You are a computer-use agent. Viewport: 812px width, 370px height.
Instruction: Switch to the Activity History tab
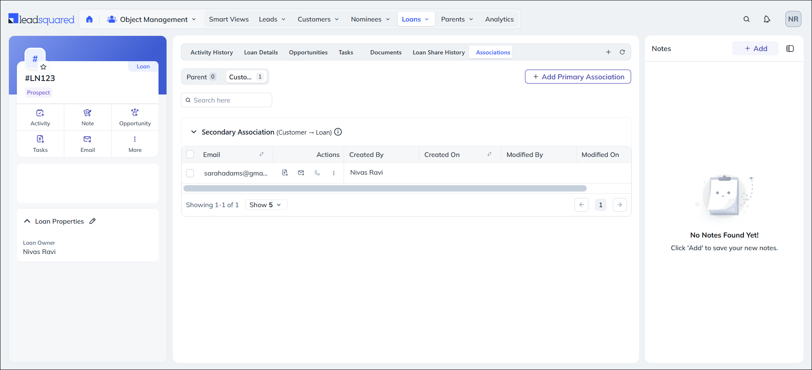(x=211, y=52)
